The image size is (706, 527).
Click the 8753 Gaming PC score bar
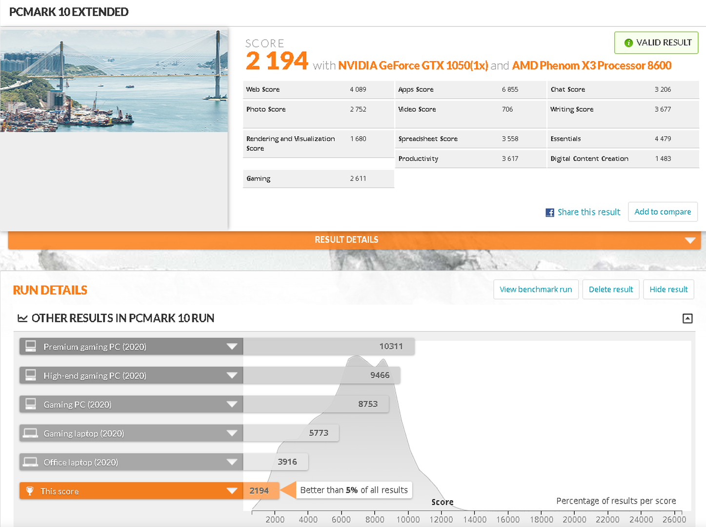point(316,404)
